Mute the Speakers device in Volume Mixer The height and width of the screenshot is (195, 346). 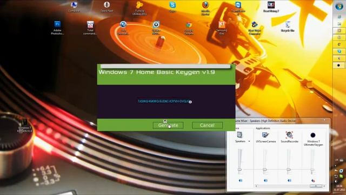[241, 180]
